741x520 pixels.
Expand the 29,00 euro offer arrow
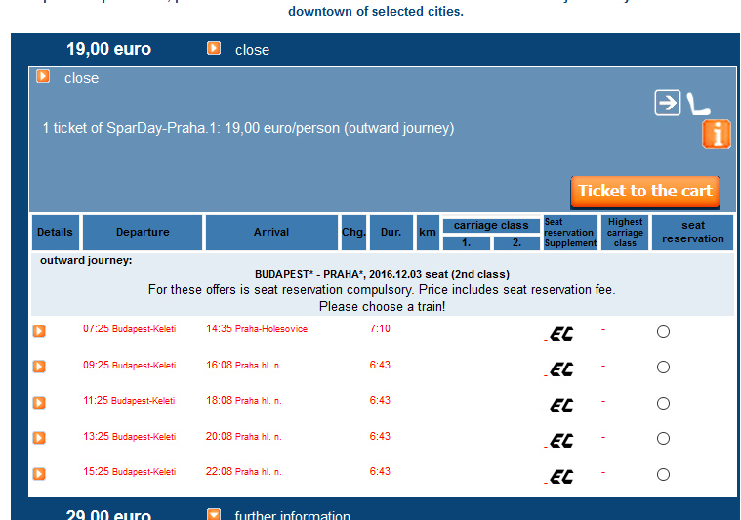pos(214,514)
